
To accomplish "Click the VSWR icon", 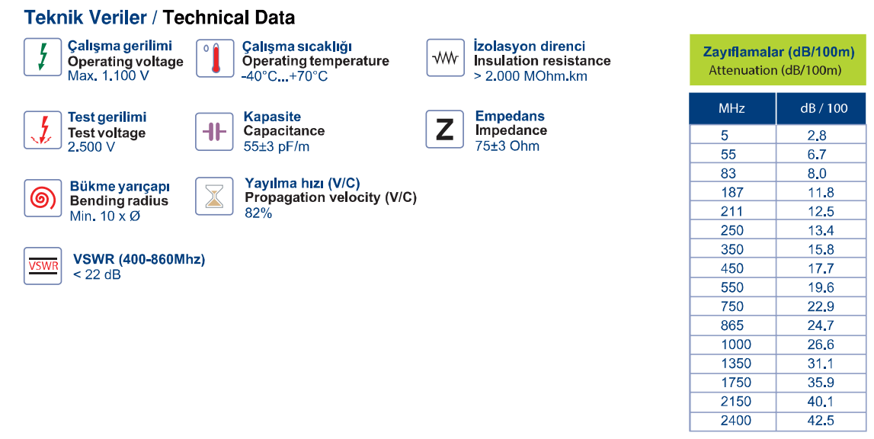I will 43,266.
